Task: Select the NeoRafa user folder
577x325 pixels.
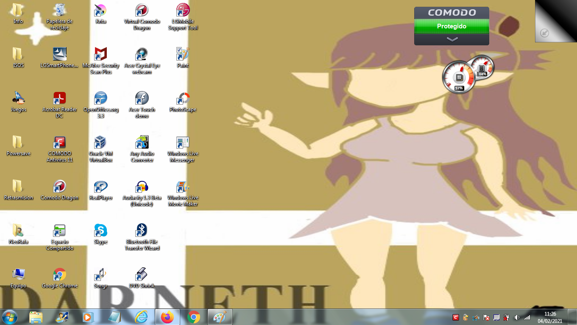Action: pos(18,234)
